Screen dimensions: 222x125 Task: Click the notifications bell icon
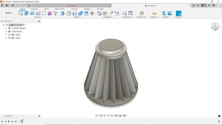[x=209, y=6]
